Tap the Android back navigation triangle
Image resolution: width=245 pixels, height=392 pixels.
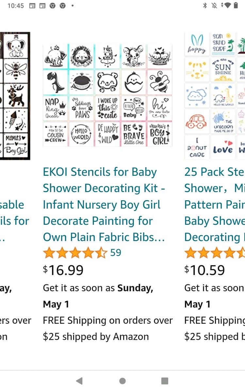click(x=79, y=381)
